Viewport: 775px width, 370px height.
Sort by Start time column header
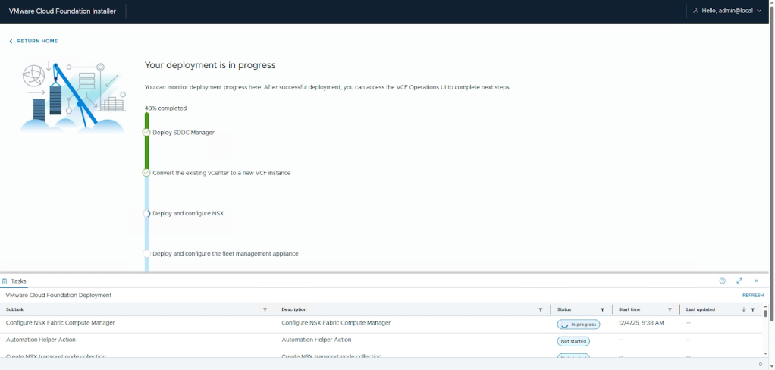(x=629, y=310)
